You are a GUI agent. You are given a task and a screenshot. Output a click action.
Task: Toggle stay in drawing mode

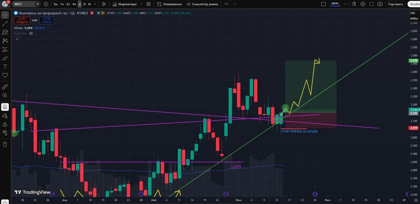click(5, 115)
